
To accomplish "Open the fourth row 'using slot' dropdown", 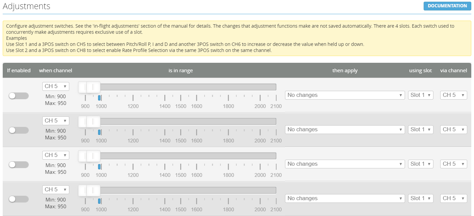I will pyautogui.click(x=421, y=198).
